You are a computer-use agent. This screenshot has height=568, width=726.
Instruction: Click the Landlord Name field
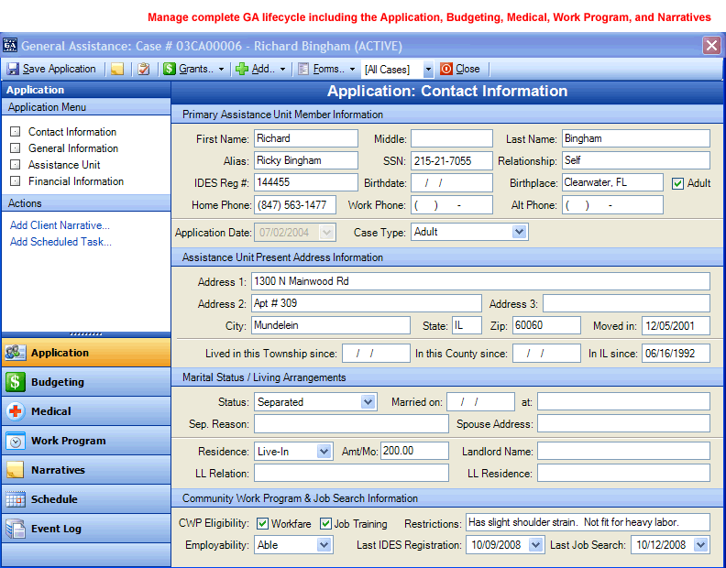623,451
